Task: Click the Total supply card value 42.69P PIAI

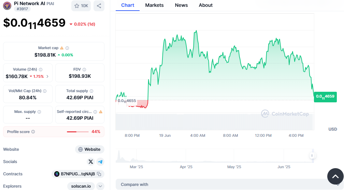Action: click(80, 98)
